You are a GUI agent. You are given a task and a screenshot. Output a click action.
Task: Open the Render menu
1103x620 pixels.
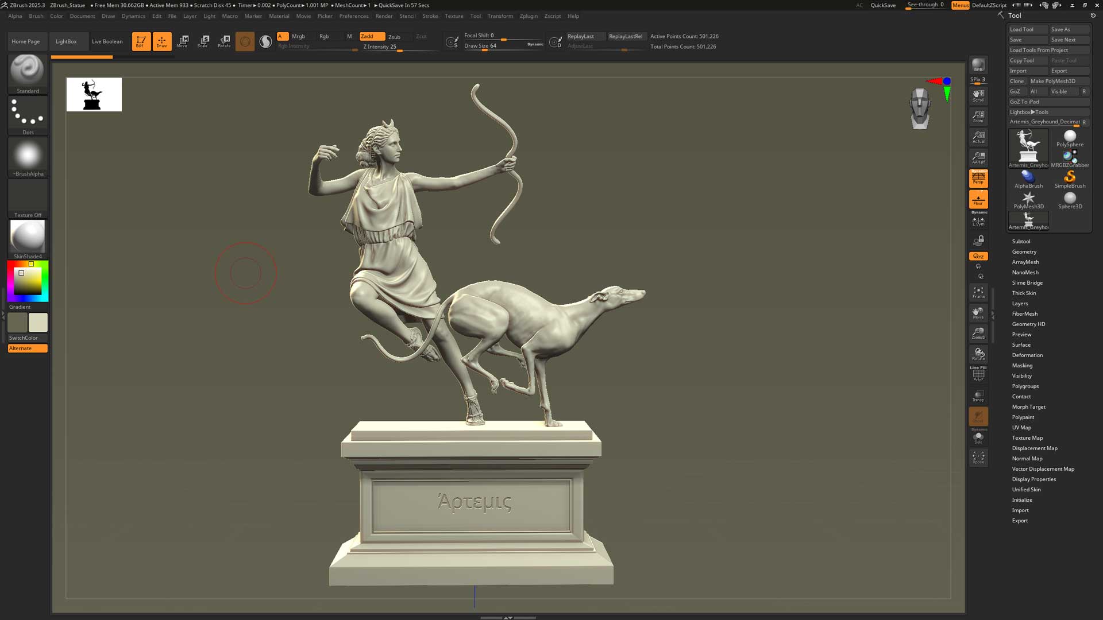point(384,15)
